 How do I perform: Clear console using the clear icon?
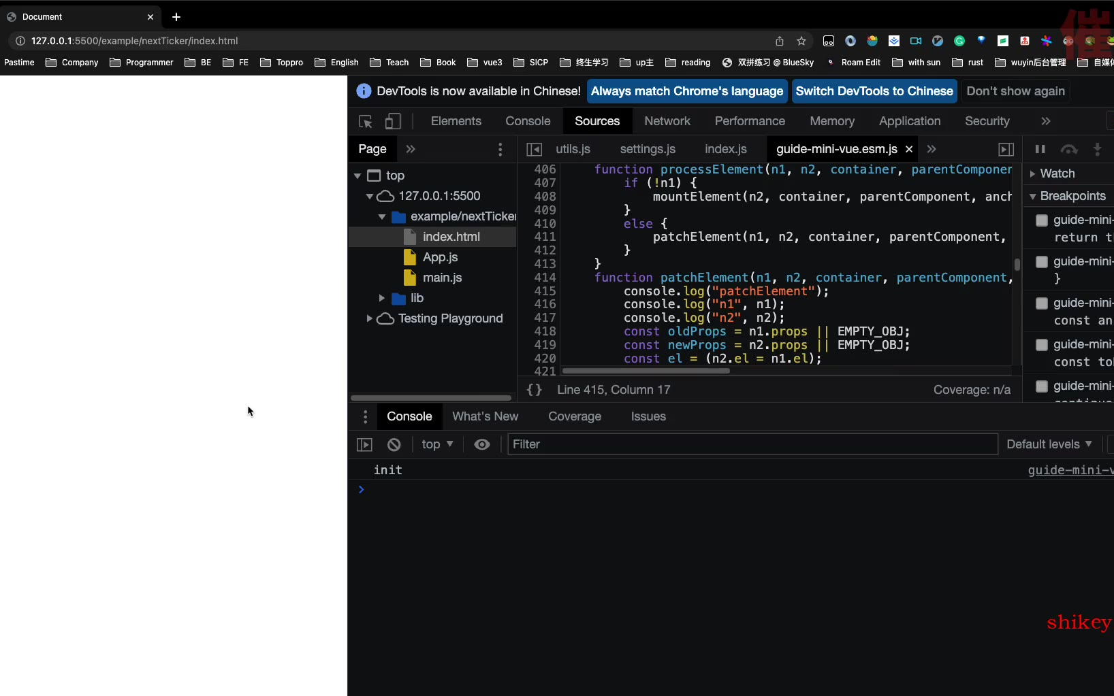(x=394, y=444)
